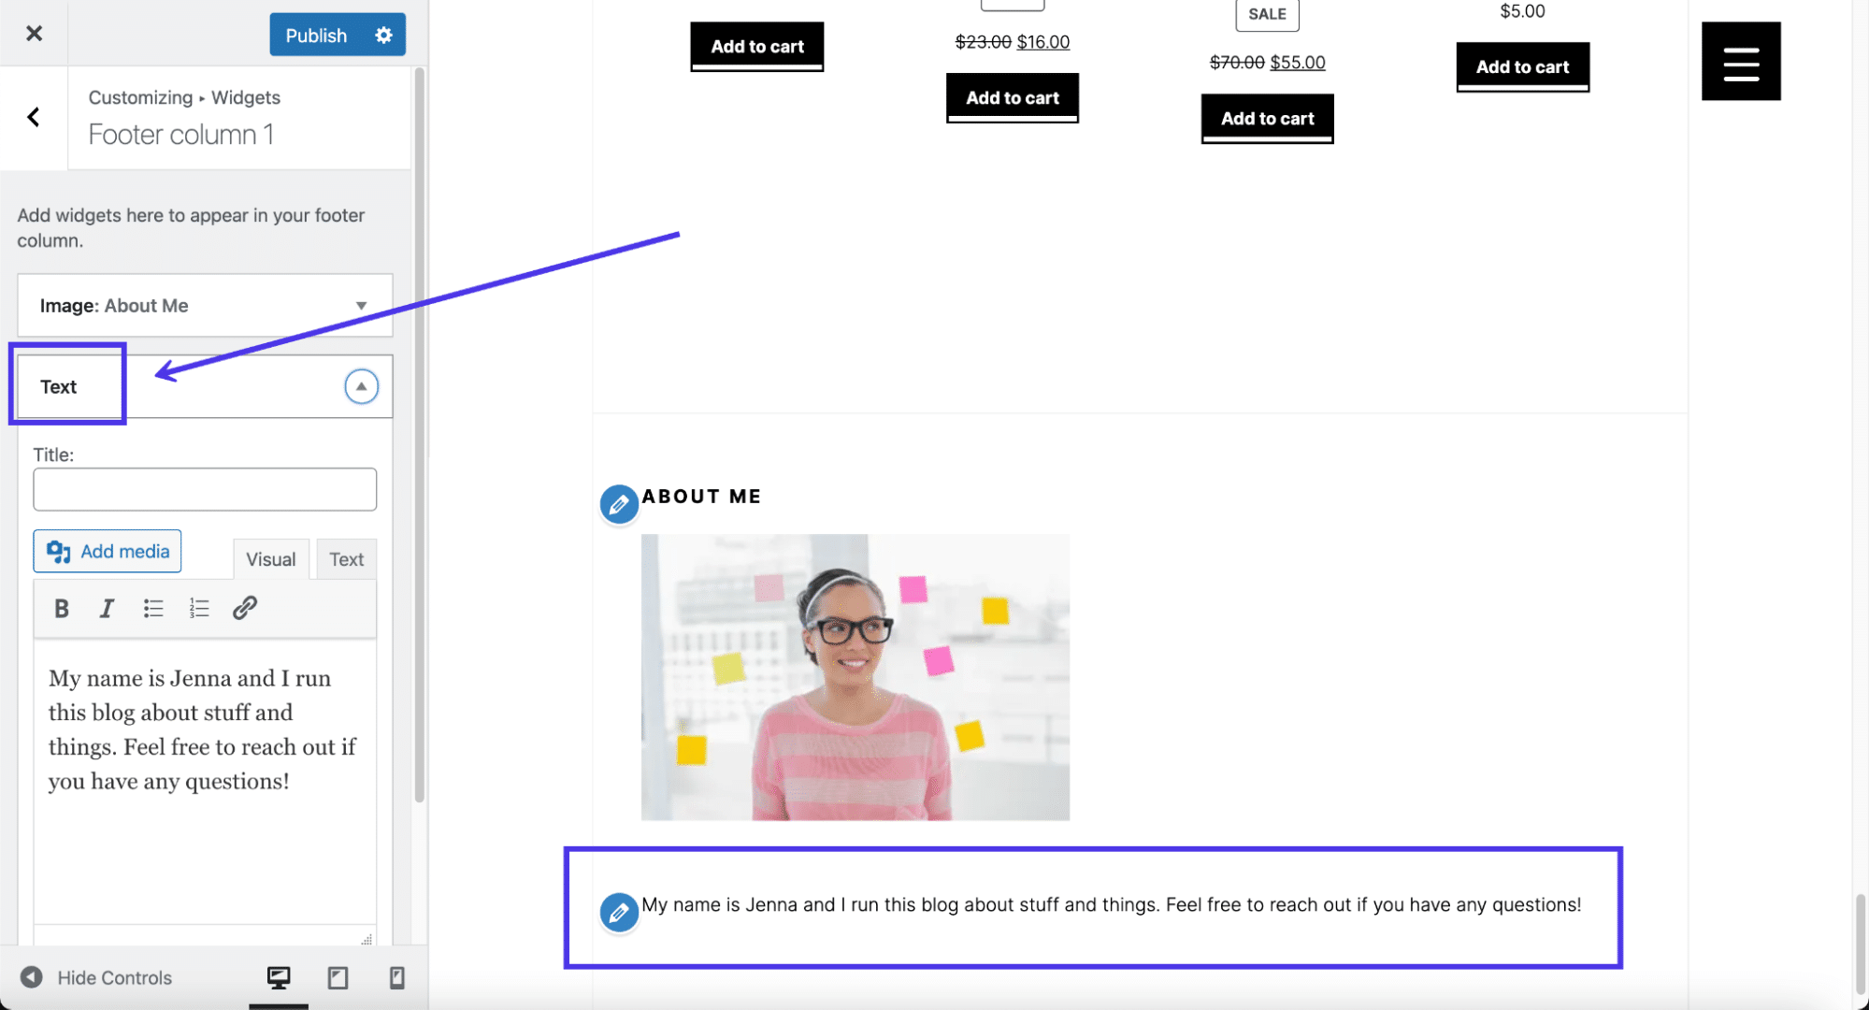Image resolution: width=1869 pixels, height=1010 pixels.
Task: Click the Italic formatting icon
Action: pos(106,608)
